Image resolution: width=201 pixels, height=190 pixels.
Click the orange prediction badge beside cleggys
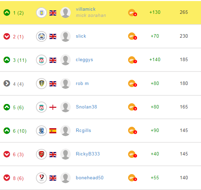click(x=132, y=60)
